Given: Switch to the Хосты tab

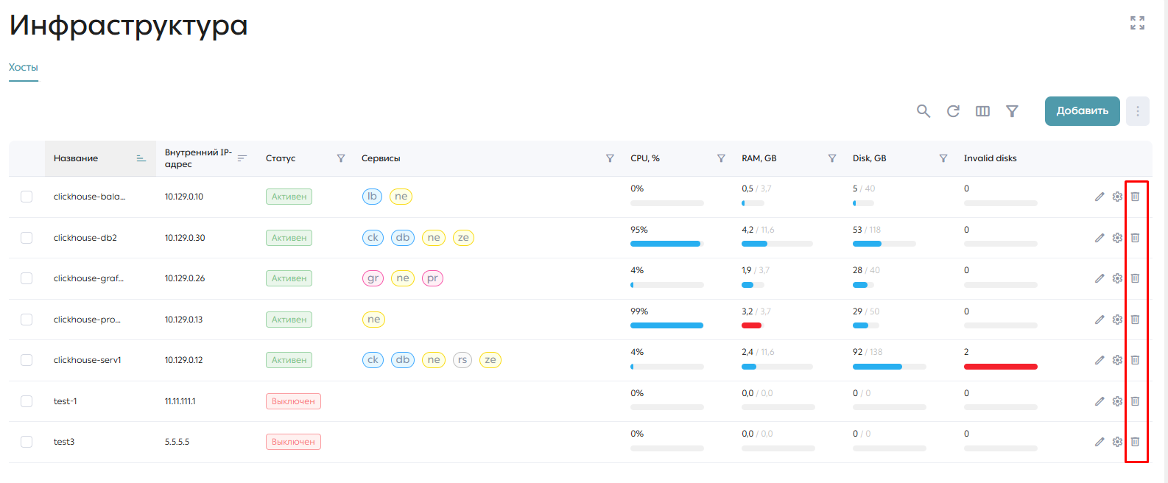Looking at the screenshot, I should coord(24,67).
